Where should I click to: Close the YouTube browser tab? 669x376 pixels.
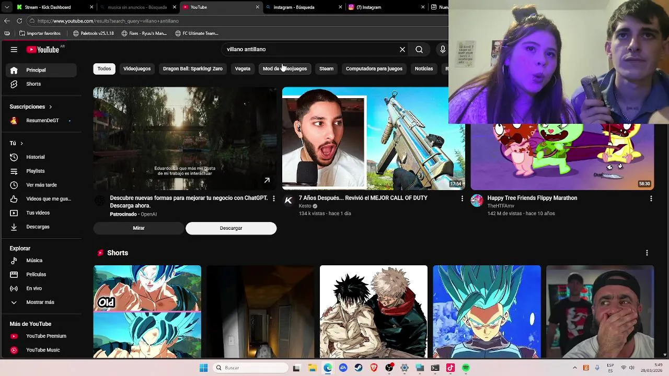click(257, 7)
